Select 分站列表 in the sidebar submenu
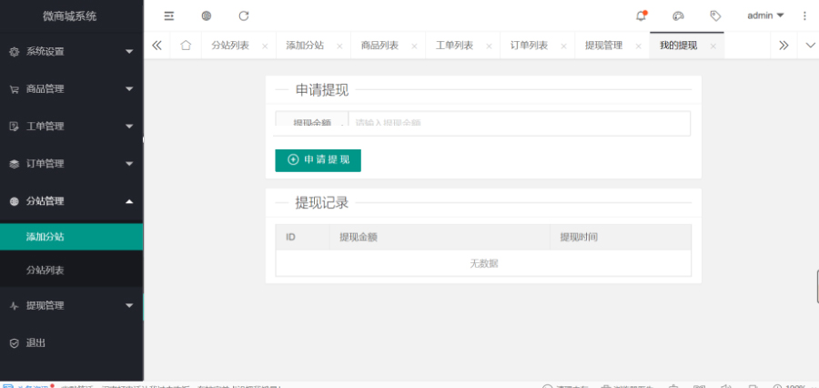Screen dimensions: 819x388 point(45,271)
